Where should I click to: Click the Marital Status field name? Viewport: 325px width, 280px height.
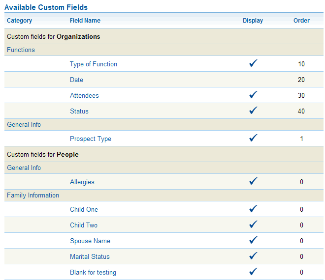pyautogui.click(x=90, y=256)
